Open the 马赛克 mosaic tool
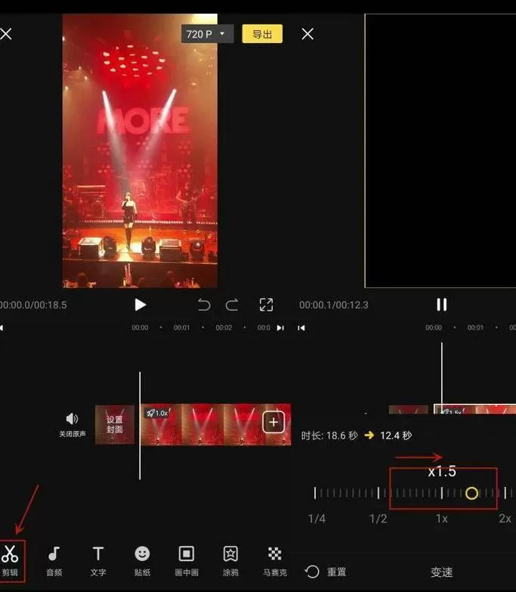Screen dimensions: 516x592 point(274,561)
